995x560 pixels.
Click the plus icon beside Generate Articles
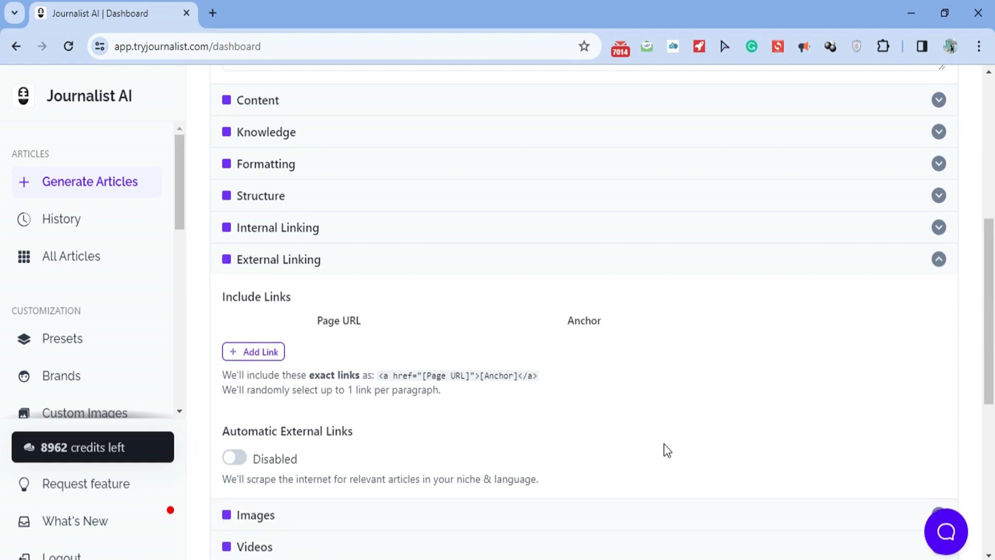24,182
